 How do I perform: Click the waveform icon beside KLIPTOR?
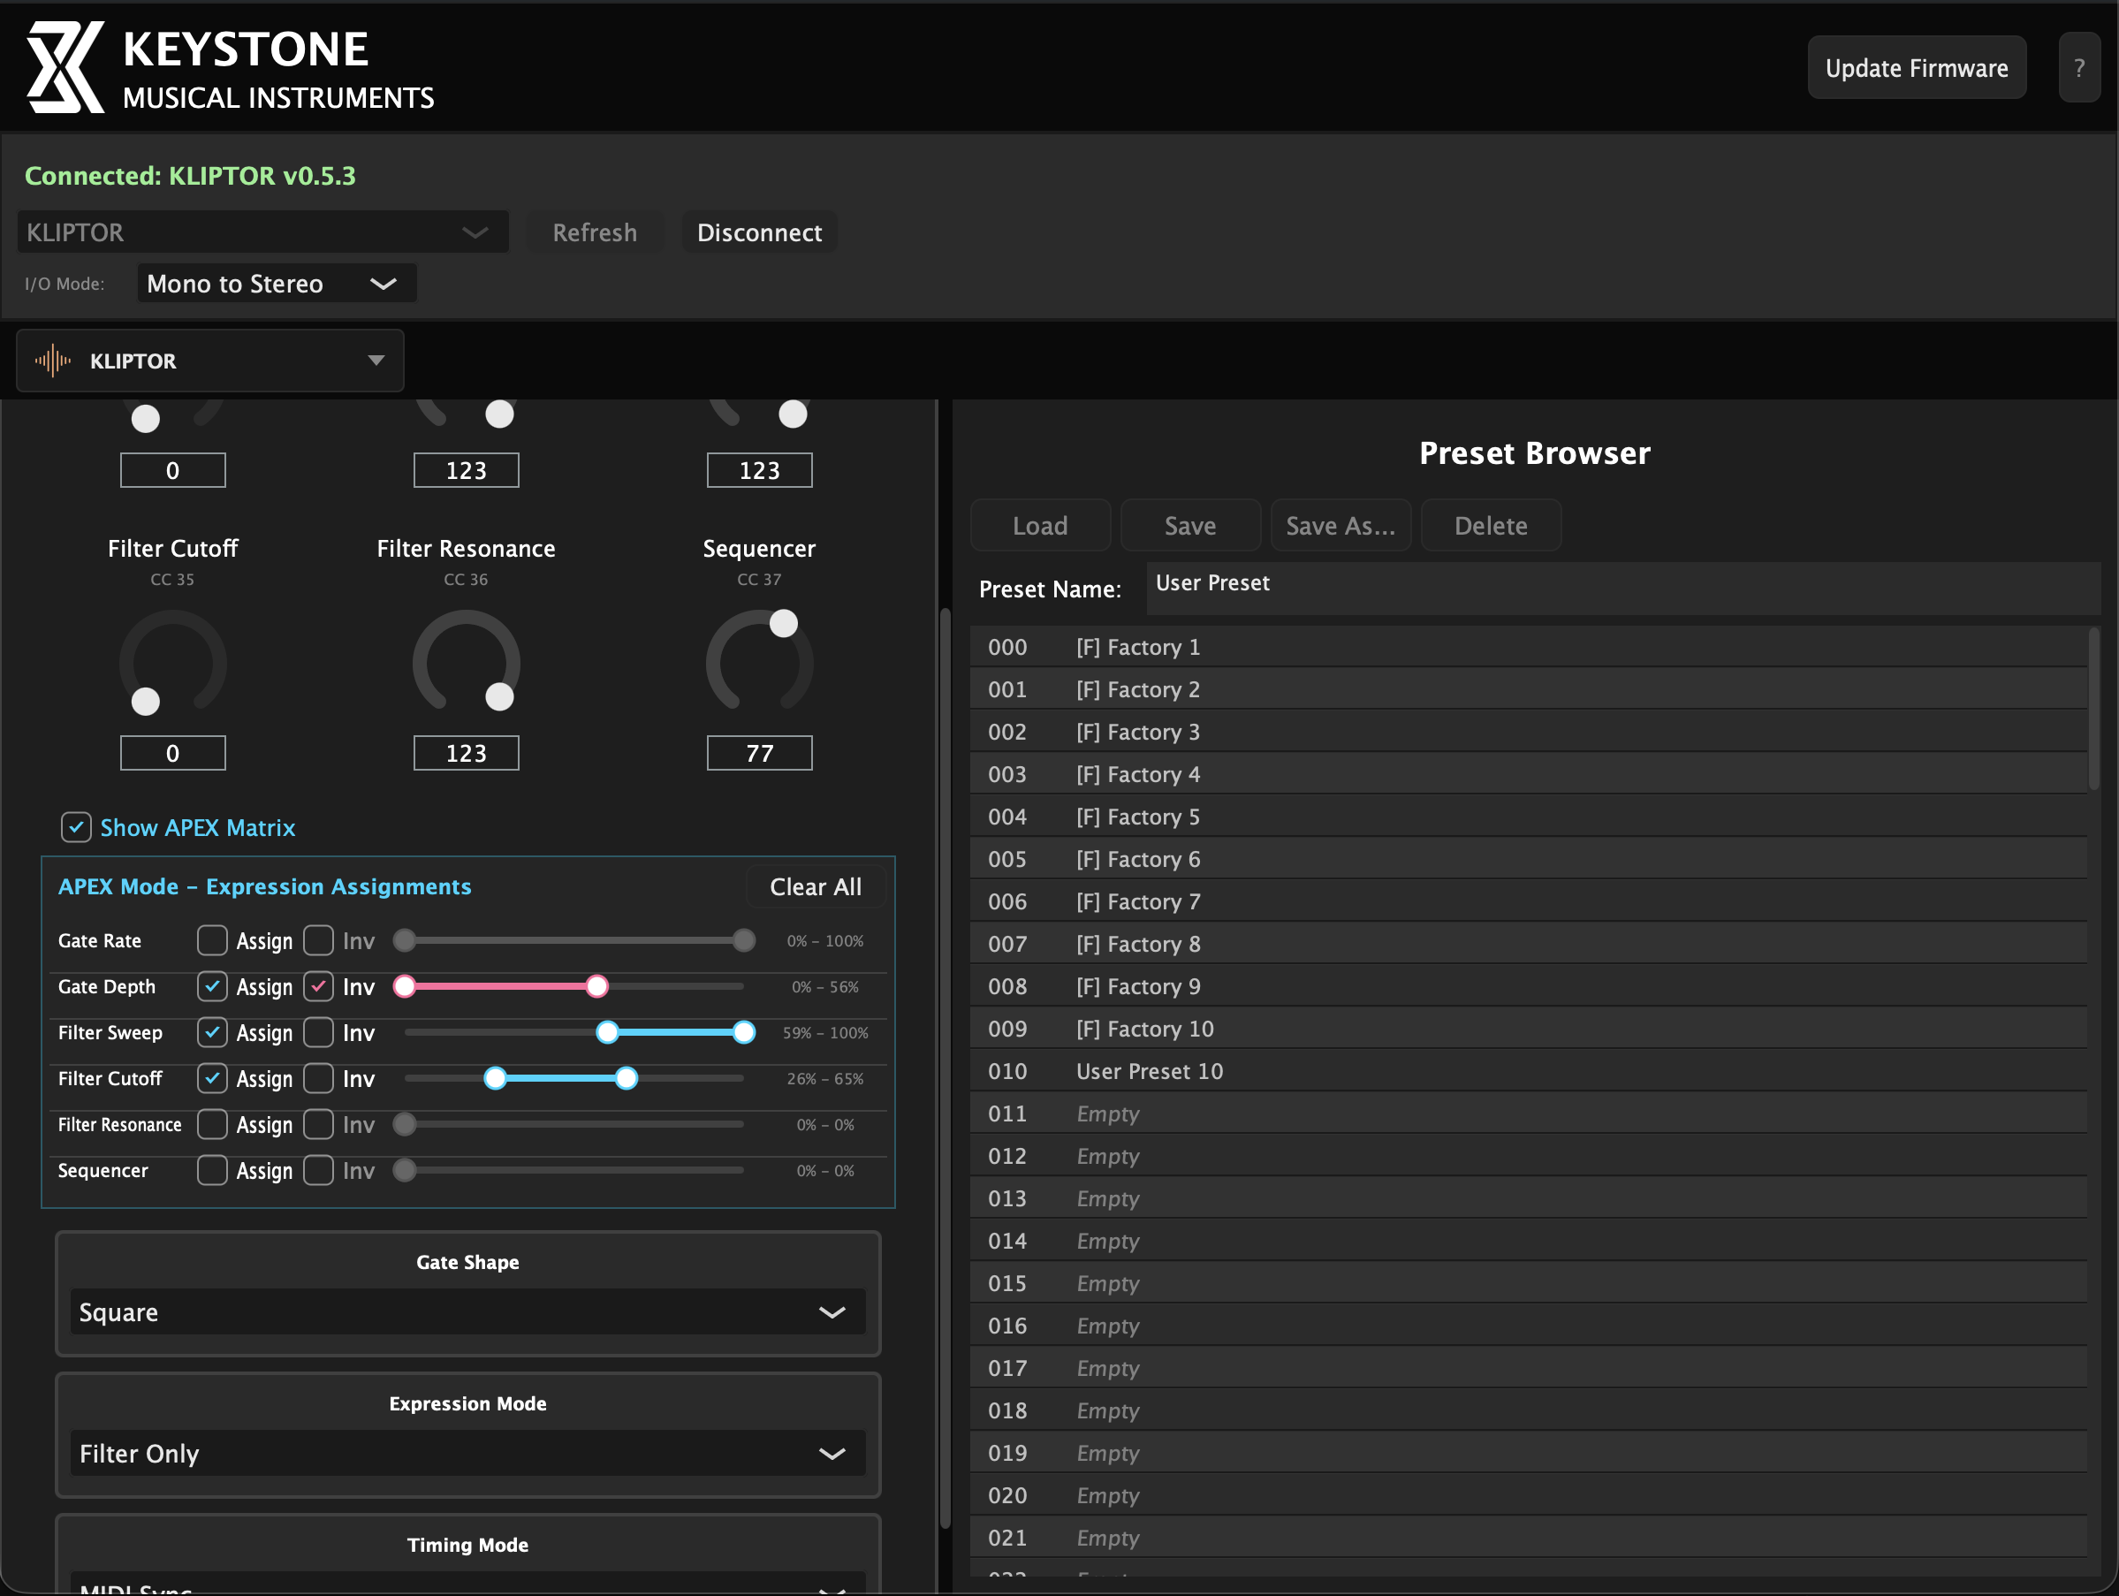54,361
